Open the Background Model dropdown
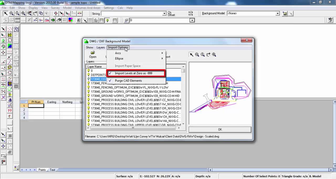This screenshot has height=179, width=336. point(277,13)
